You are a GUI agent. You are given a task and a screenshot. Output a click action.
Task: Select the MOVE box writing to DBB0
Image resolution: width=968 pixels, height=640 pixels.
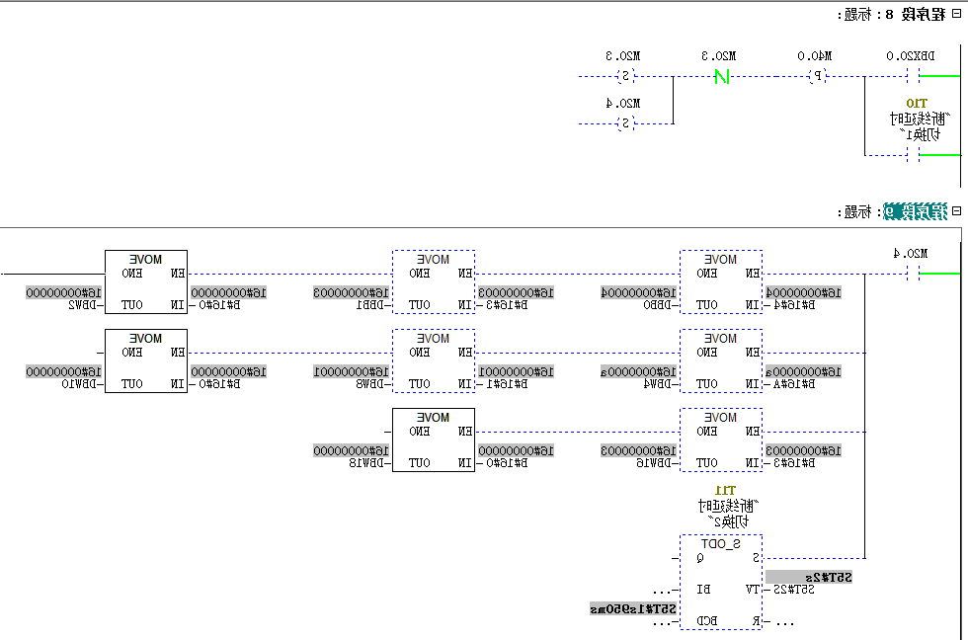pos(721,282)
